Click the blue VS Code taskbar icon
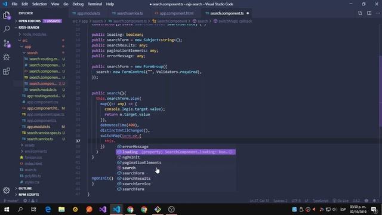 pos(116,210)
